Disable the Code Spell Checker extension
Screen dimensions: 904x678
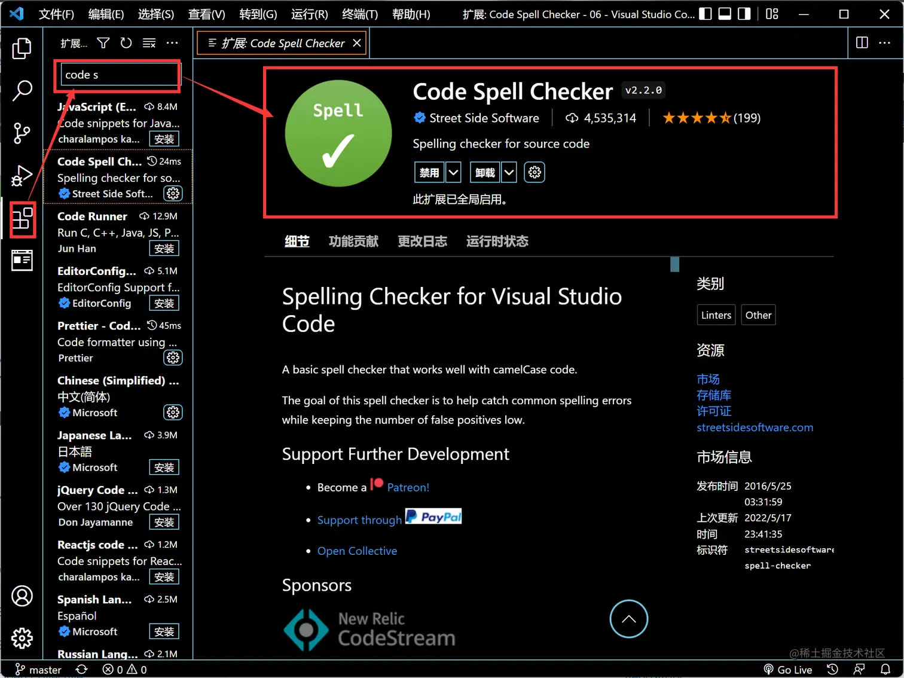429,172
